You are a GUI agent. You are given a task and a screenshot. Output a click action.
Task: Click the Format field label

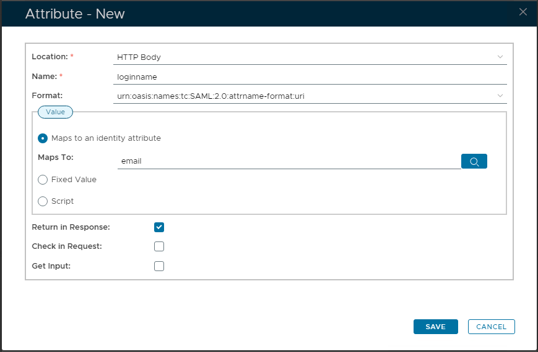47,96
